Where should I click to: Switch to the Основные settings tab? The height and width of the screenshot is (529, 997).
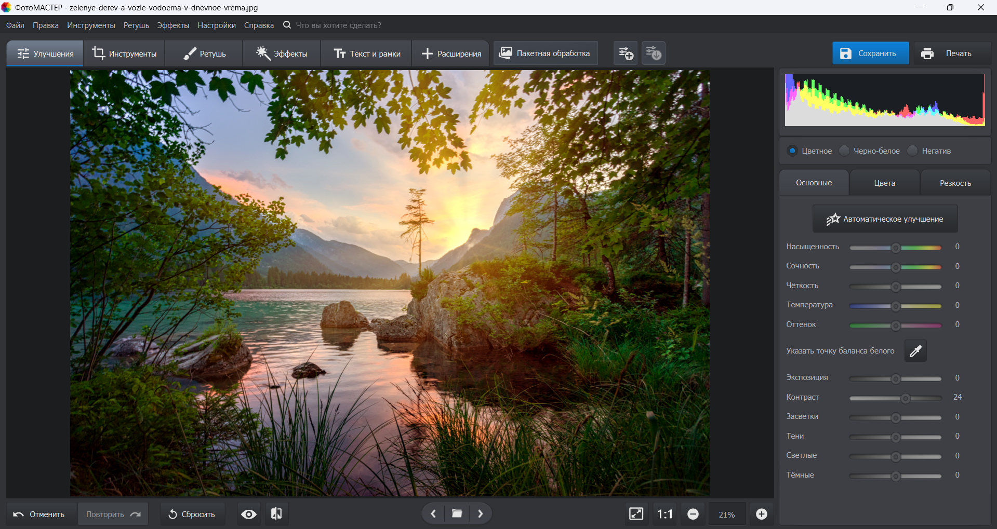pyautogui.click(x=814, y=183)
